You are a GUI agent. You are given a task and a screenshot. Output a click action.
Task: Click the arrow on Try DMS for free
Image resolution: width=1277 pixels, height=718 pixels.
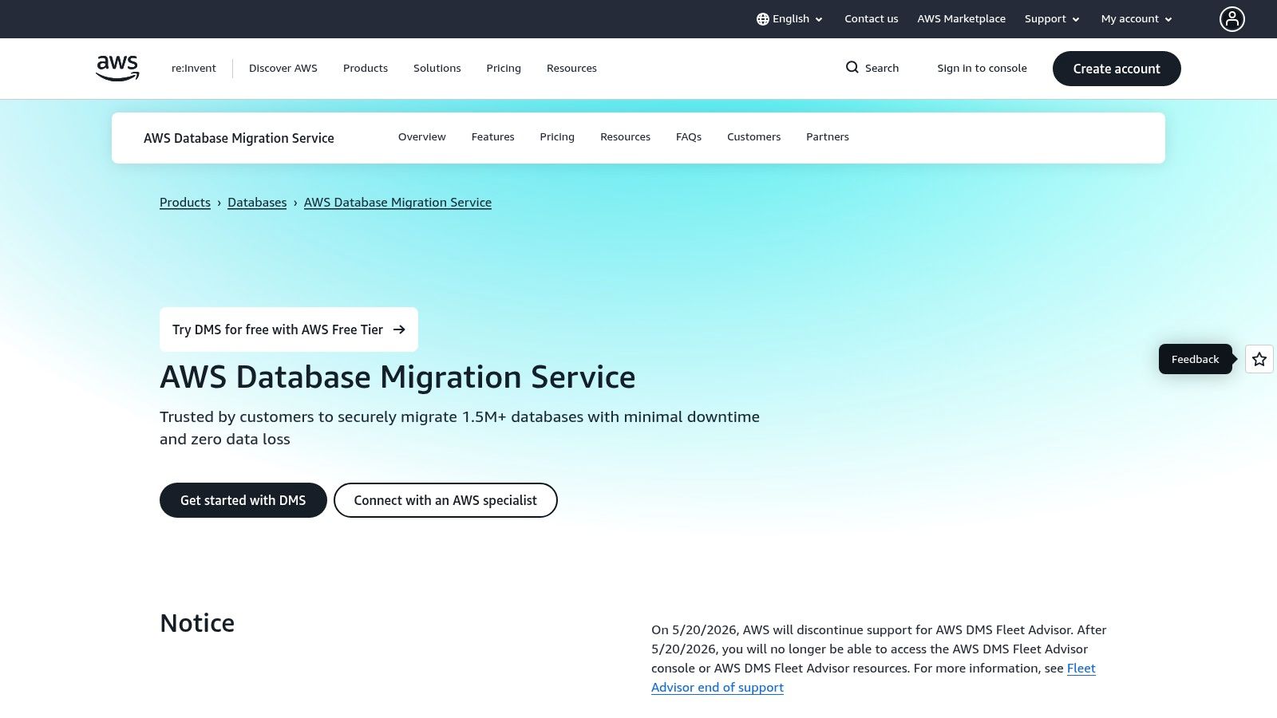(400, 329)
